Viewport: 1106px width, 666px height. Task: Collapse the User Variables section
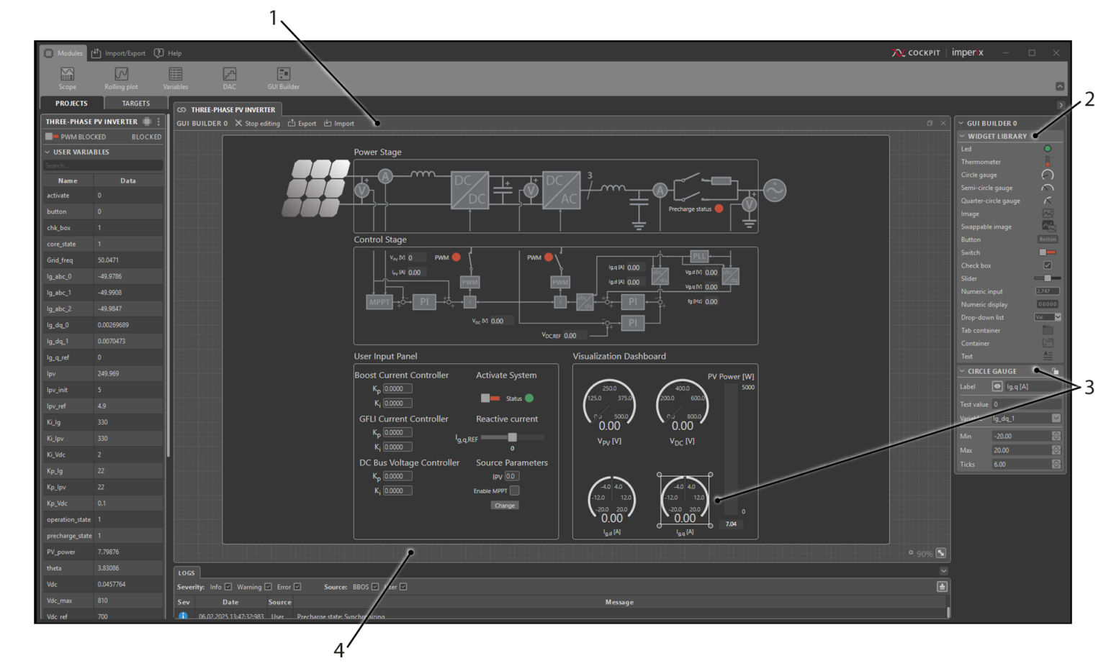(48, 152)
